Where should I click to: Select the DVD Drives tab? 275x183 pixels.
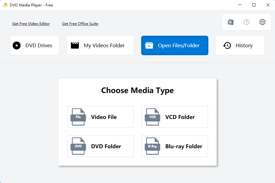click(35, 45)
